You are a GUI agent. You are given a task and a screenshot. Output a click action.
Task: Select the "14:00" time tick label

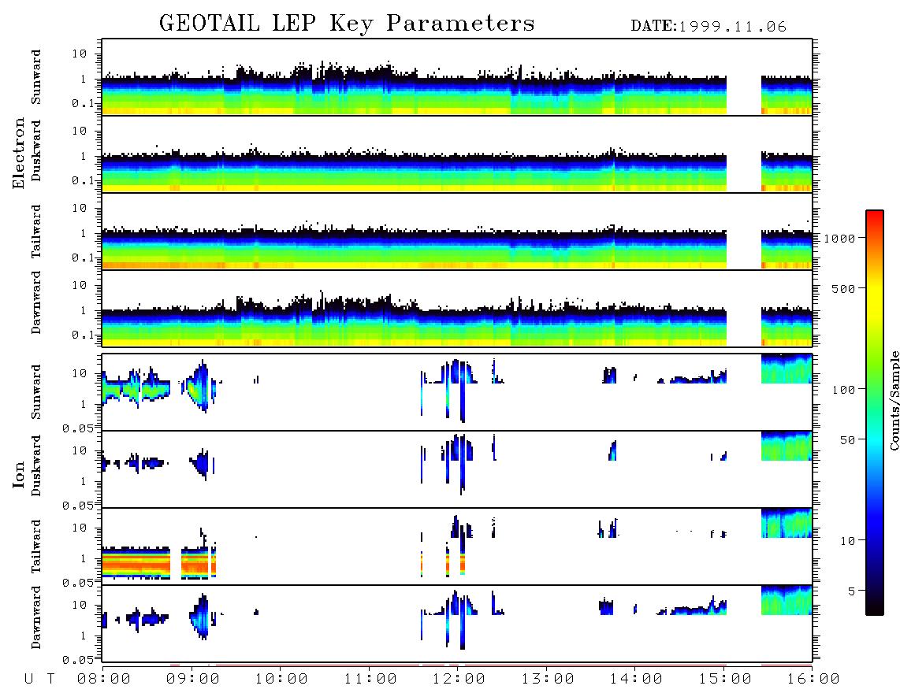point(636,679)
